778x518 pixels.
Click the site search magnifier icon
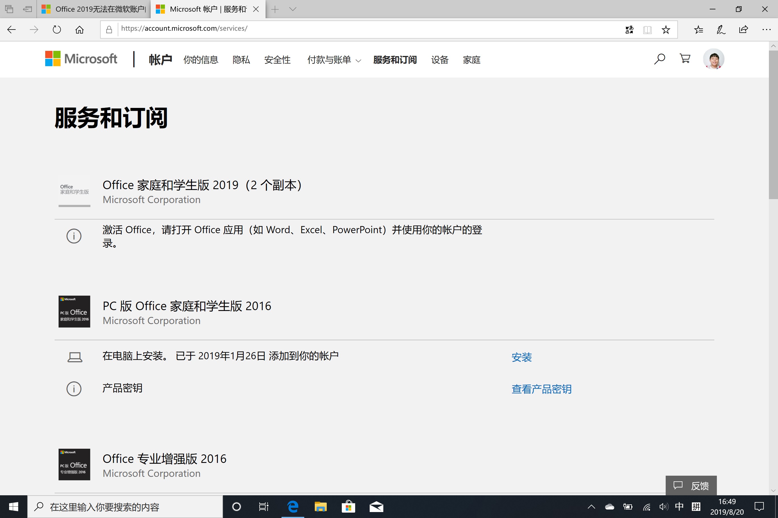point(659,59)
